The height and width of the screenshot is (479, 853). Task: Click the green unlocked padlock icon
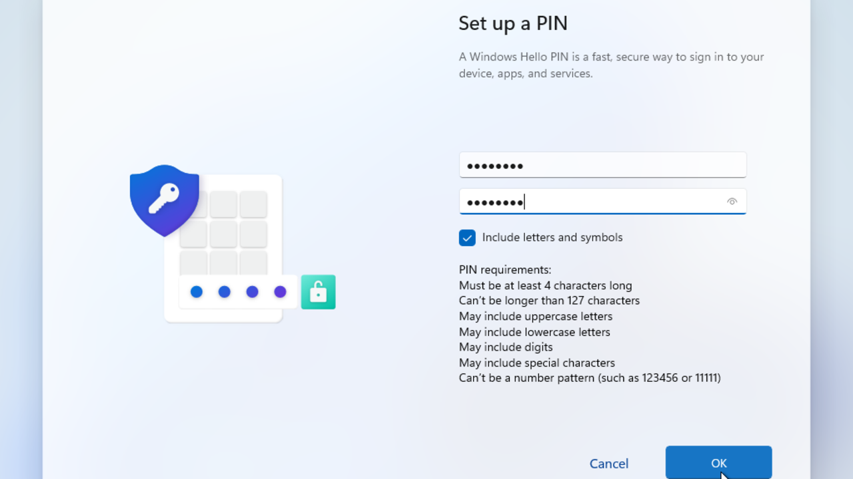click(x=318, y=292)
